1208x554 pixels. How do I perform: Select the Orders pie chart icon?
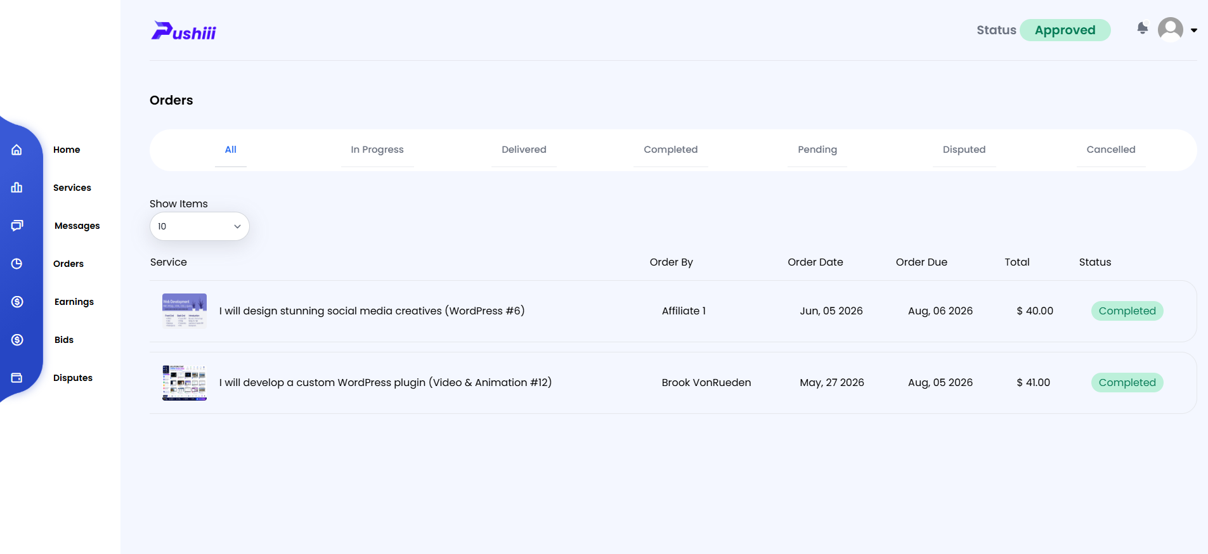(x=17, y=264)
